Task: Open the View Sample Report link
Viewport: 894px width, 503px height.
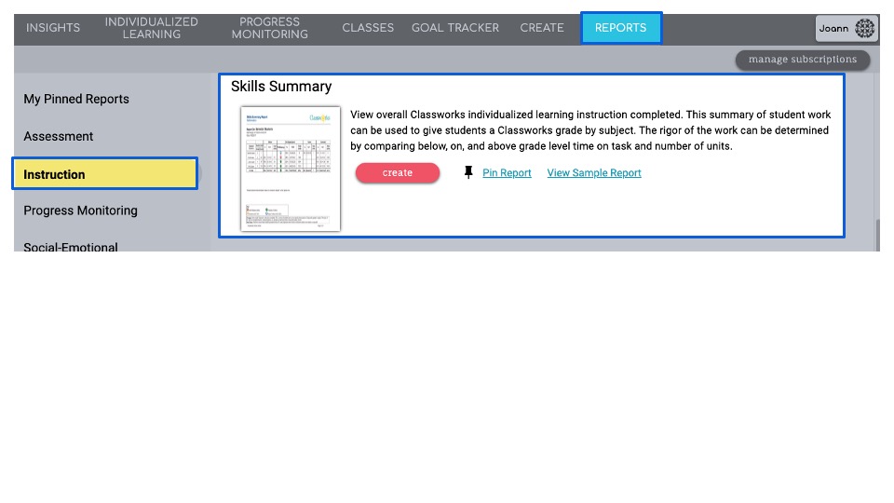Action: [594, 173]
